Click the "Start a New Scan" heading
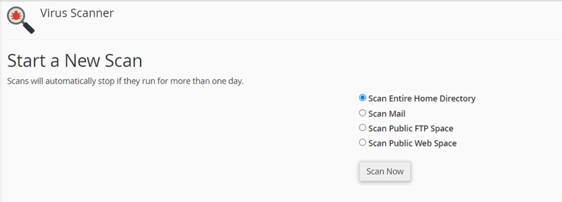Viewport: 562px width, 202px height. point(75,61)
